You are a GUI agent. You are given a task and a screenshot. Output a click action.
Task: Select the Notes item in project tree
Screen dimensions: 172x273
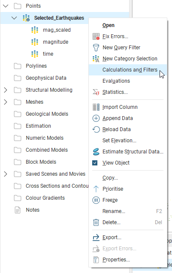point(33,210)
